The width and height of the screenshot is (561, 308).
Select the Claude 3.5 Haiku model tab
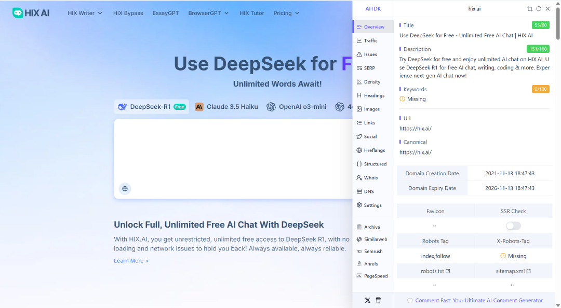(x=226, y=107)
